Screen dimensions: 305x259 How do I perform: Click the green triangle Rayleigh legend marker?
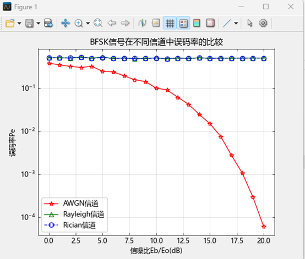coord(51,214)
